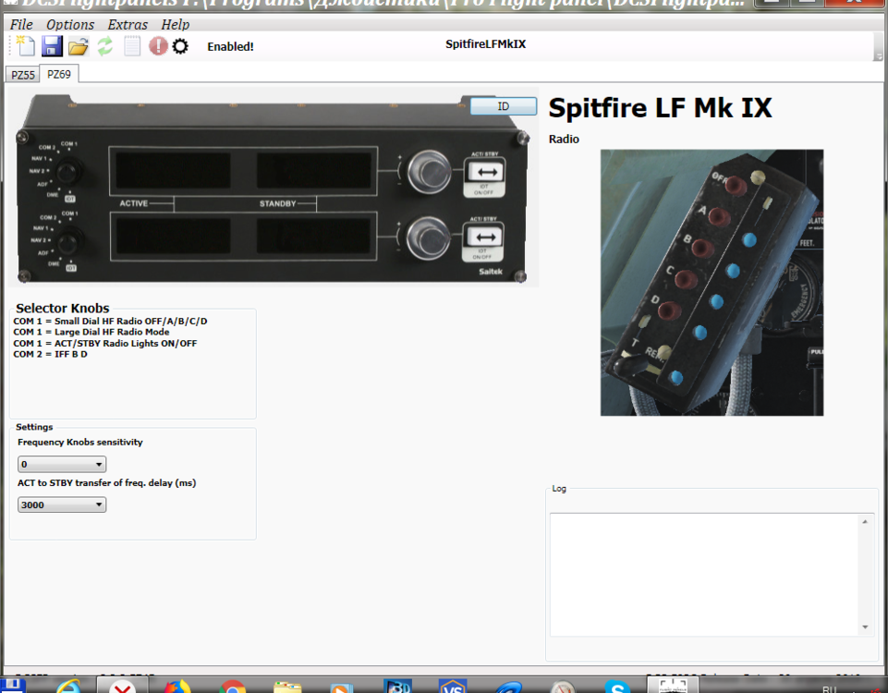Image resolution: width=888 pixels, height=693 pixels.
Task: Click the 'Selector Knobs' group title
Action: pos(62,308)
